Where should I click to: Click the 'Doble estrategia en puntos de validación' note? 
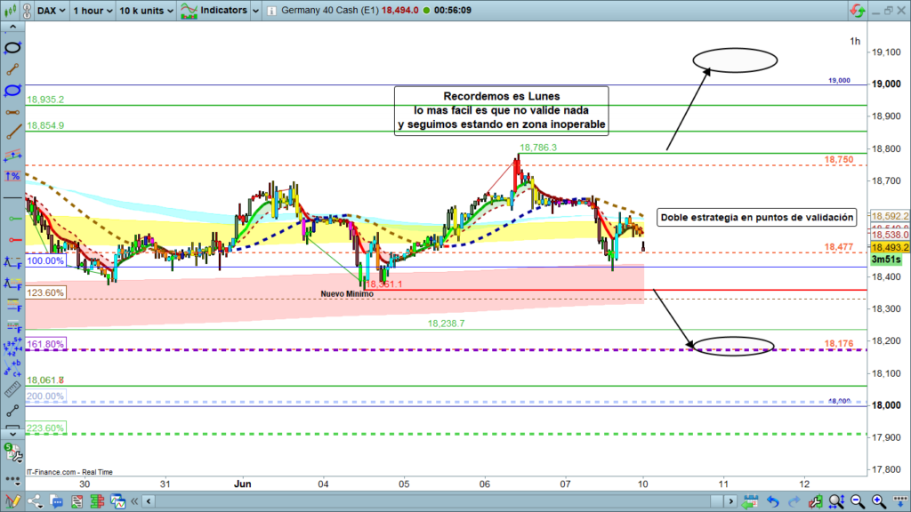click(756, 217)
